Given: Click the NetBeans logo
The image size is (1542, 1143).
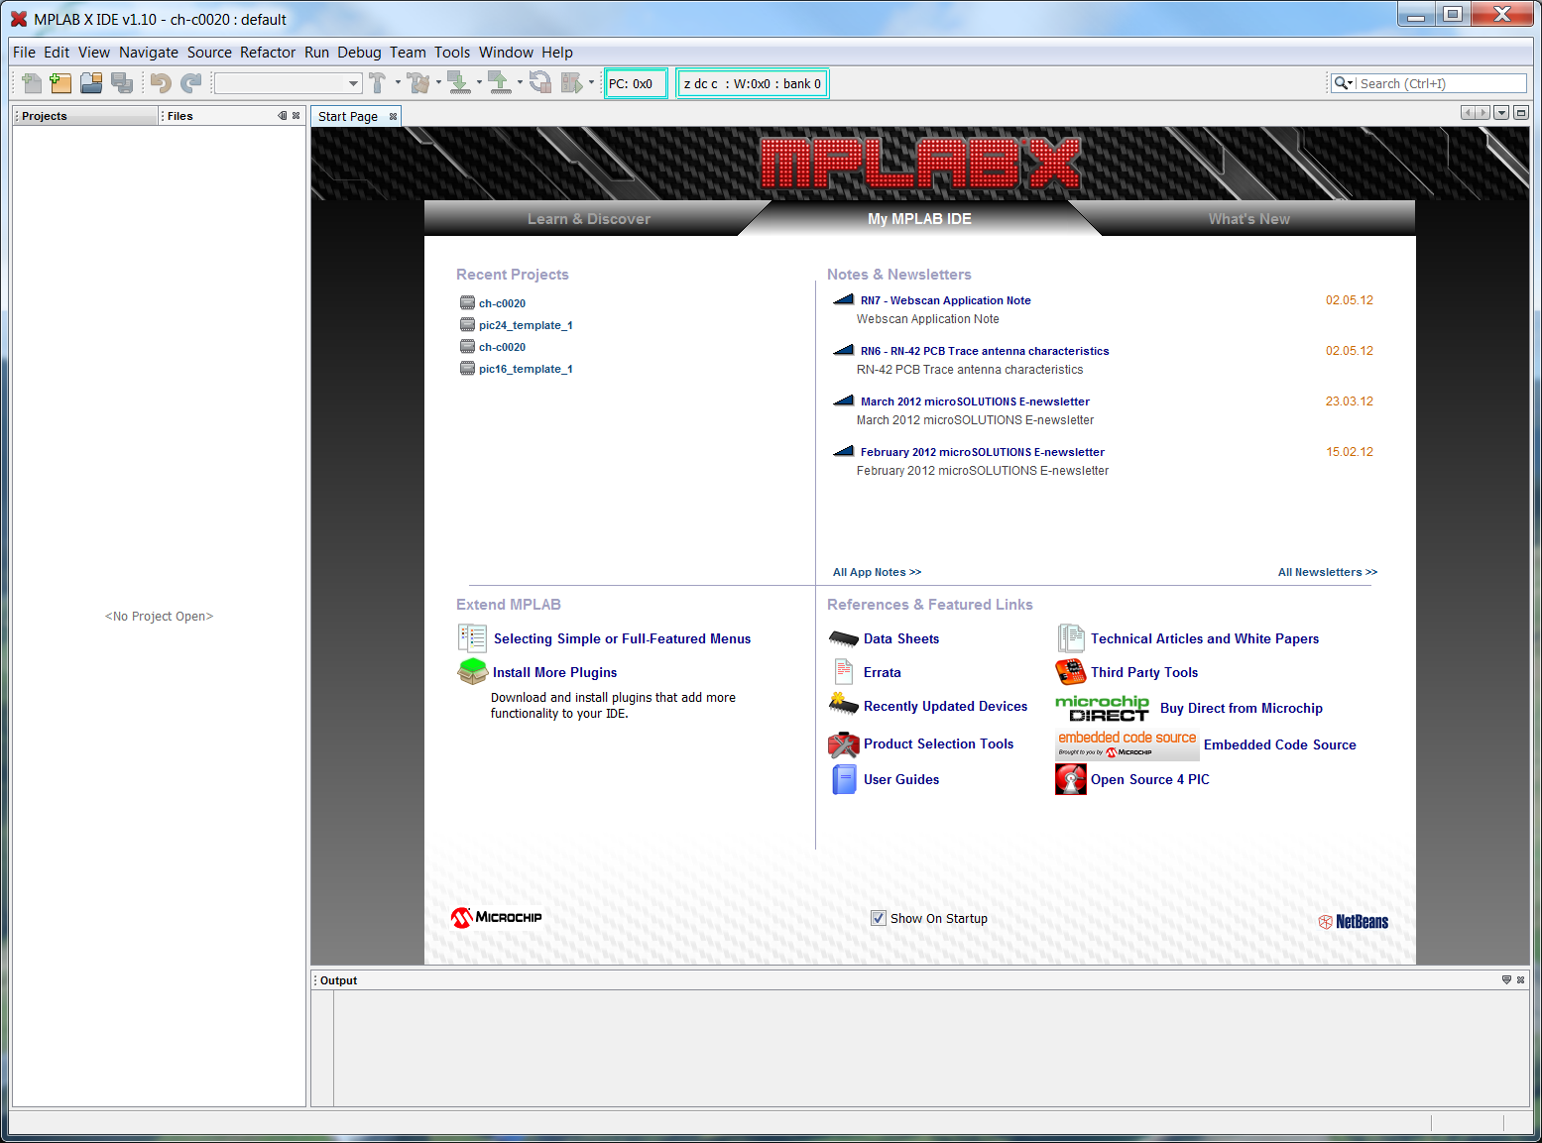Looking at the screenshot, I should [1353, 921].
